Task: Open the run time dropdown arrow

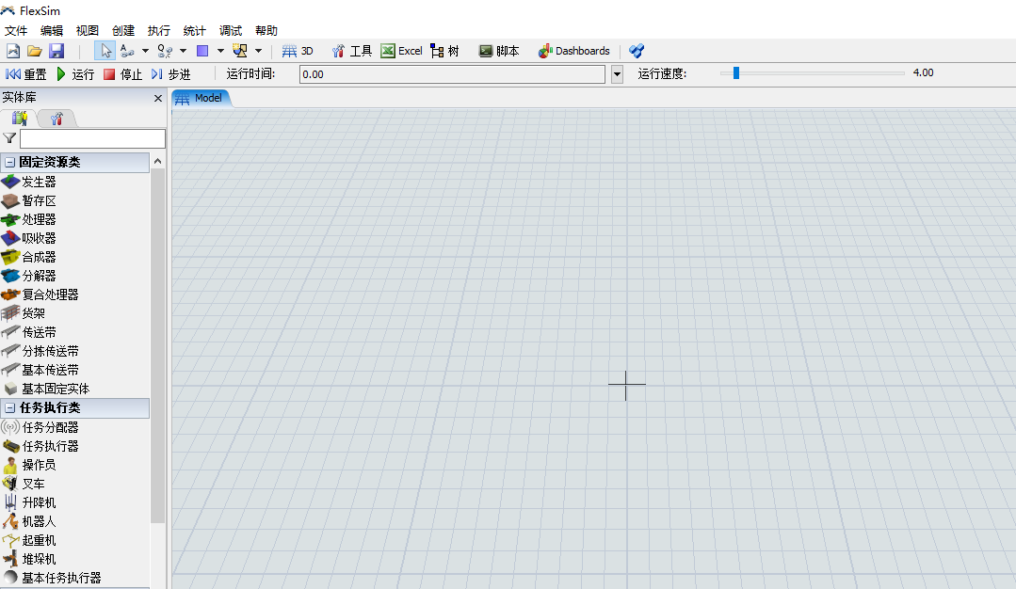Action: click(x=617, y=74)
